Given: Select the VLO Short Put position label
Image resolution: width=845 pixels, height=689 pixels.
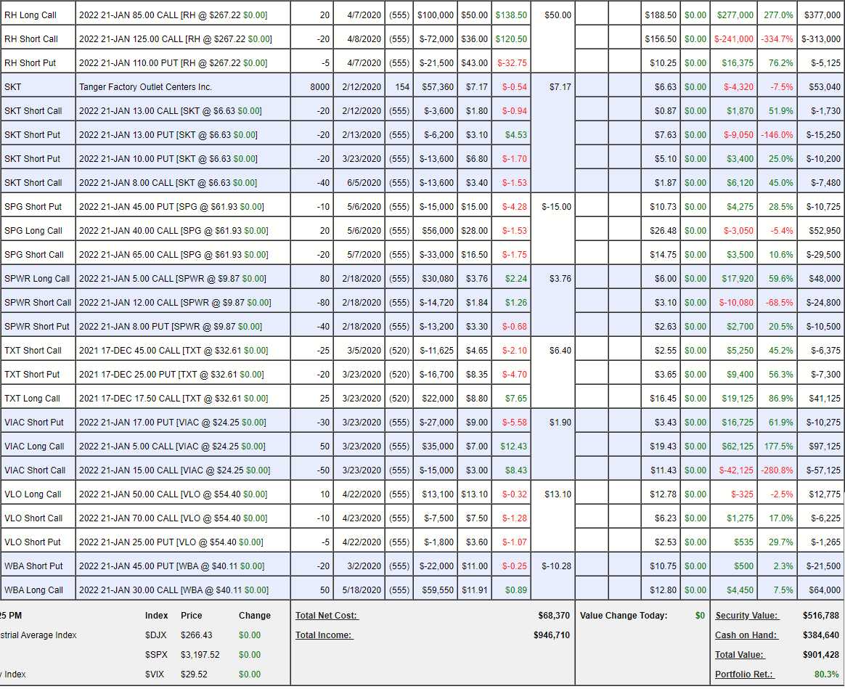Looking at the screenshot, I should [33, 542].
